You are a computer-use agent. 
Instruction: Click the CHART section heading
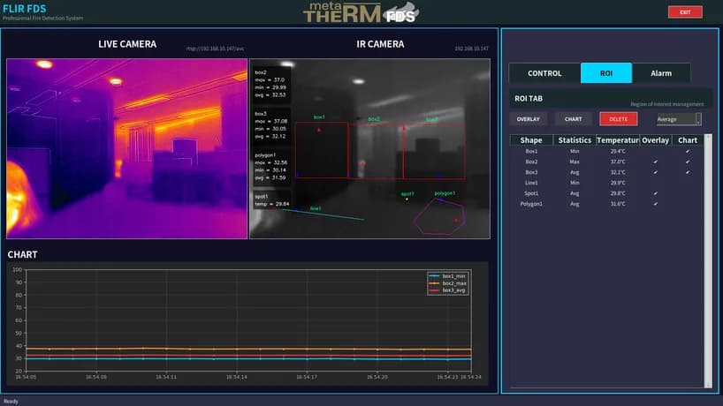[23, 254]
